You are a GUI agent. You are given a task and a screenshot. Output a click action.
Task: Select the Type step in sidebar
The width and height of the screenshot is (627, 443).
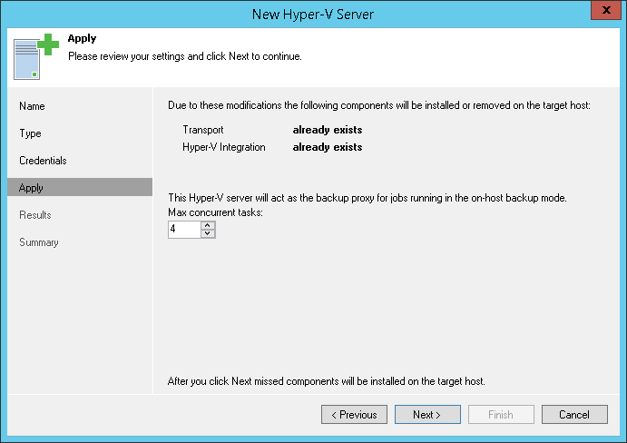(31, 133)
